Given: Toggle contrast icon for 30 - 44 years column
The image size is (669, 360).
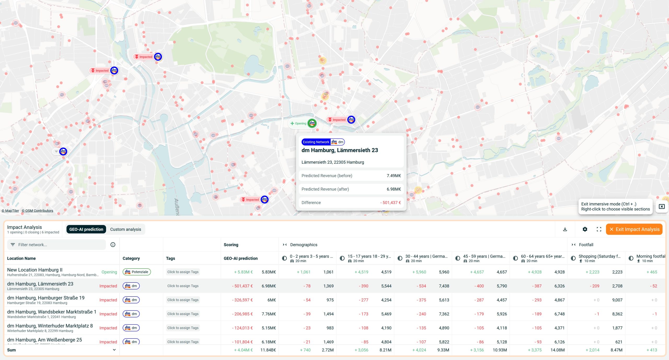Looking at the screenshot, I should click(400, 258).
